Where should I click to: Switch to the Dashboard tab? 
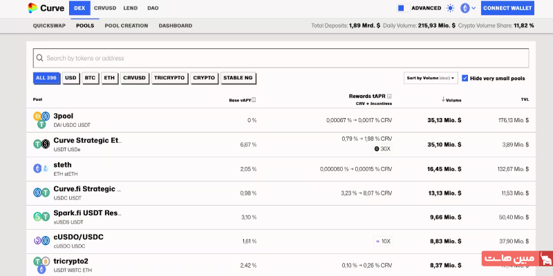[x=176, y=26]
